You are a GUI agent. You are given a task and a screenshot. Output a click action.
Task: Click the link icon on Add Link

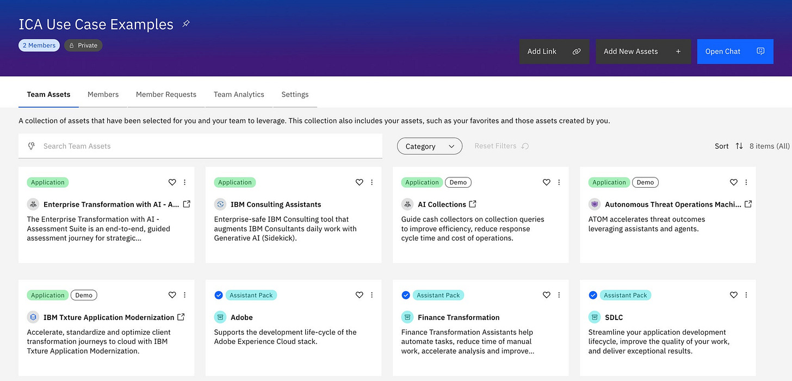(576, 51)
